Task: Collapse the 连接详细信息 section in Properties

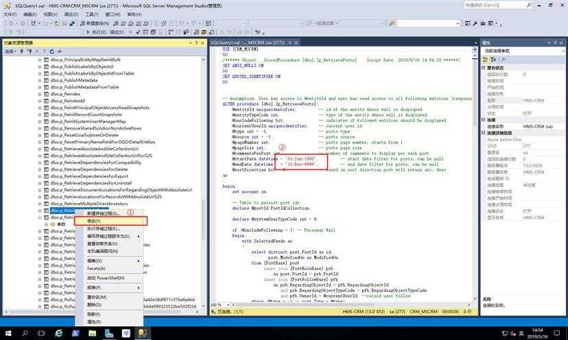Action: (484, 133)
